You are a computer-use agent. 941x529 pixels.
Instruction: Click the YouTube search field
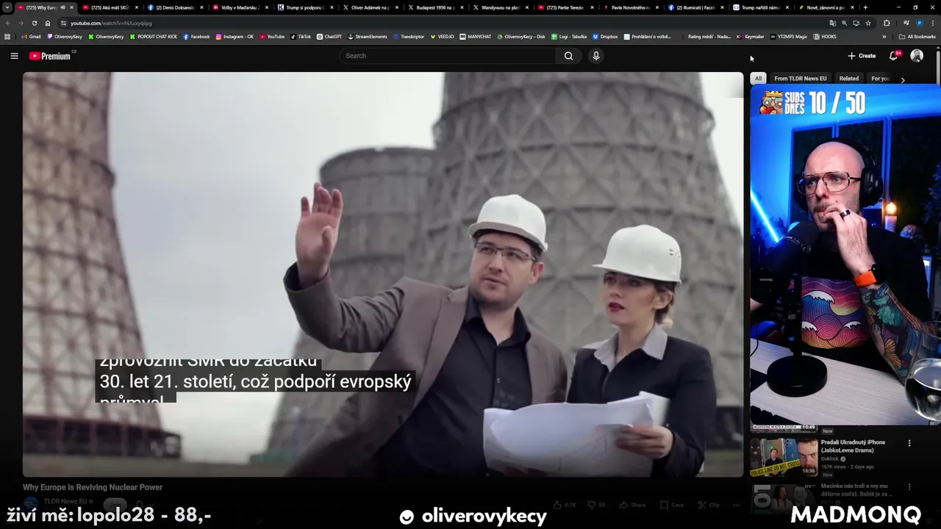(x=448, y=56)
